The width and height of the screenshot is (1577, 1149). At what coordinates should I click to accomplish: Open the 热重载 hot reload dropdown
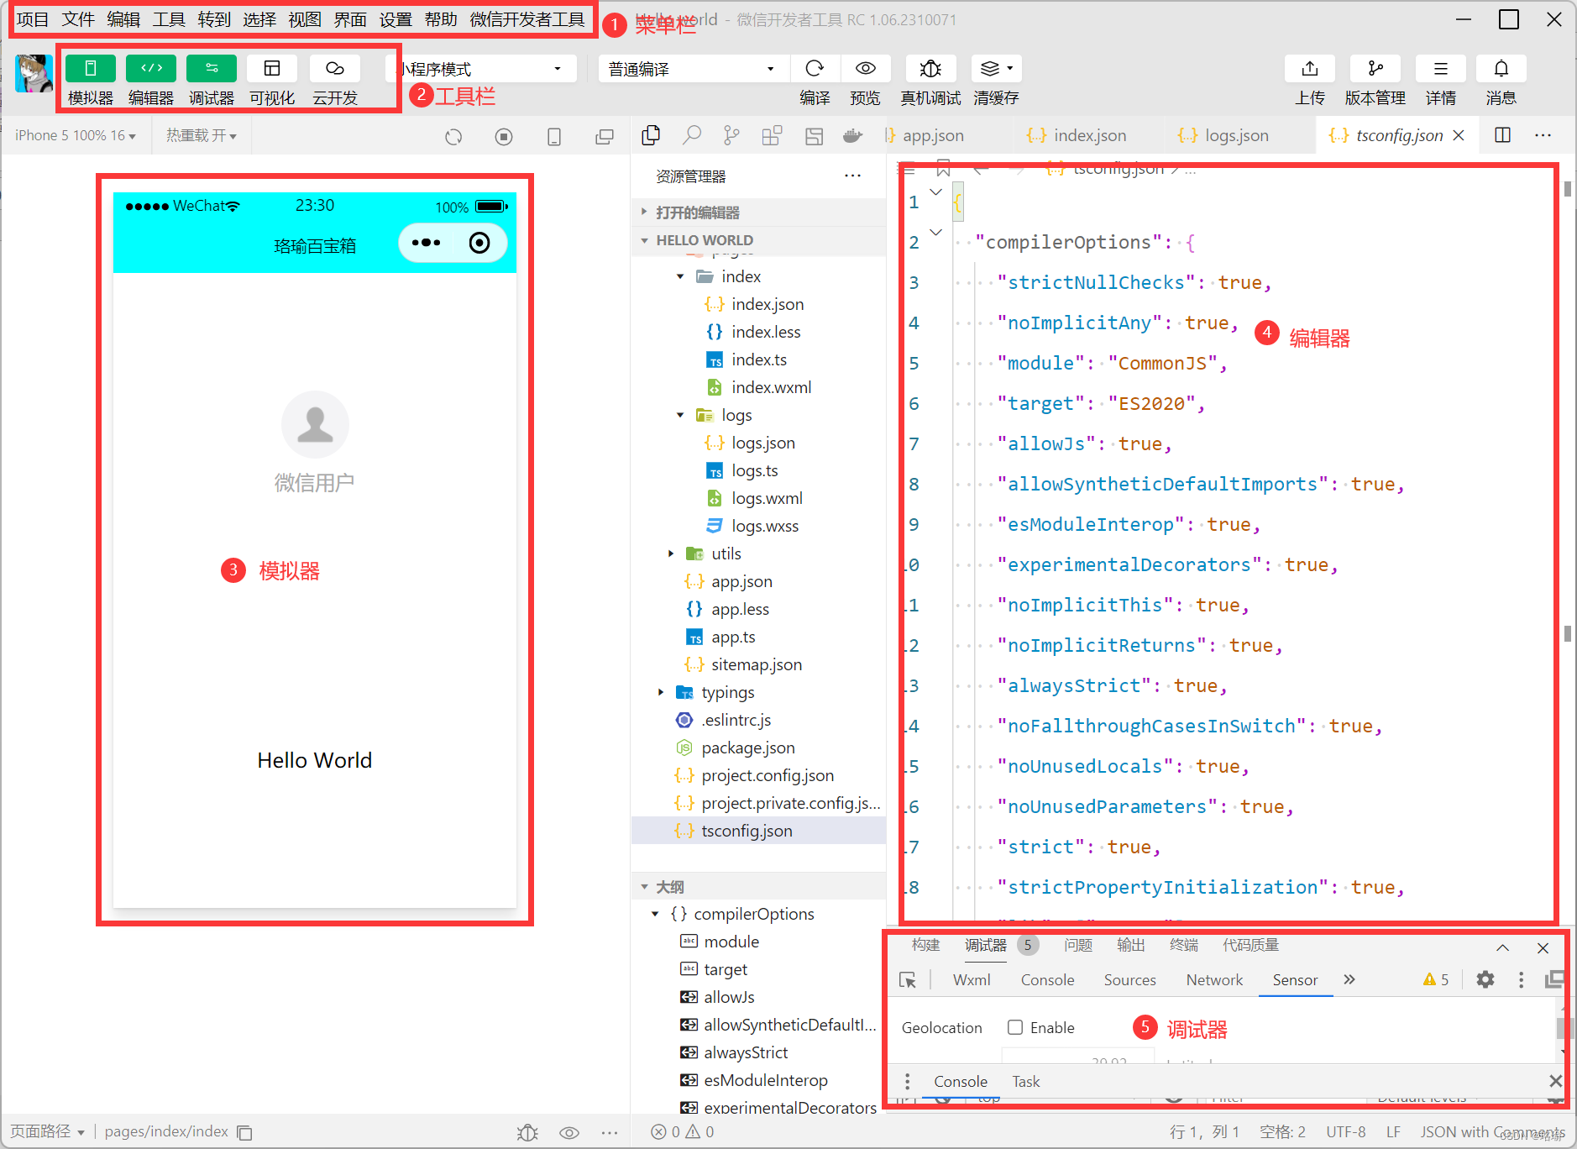(202, 135)
